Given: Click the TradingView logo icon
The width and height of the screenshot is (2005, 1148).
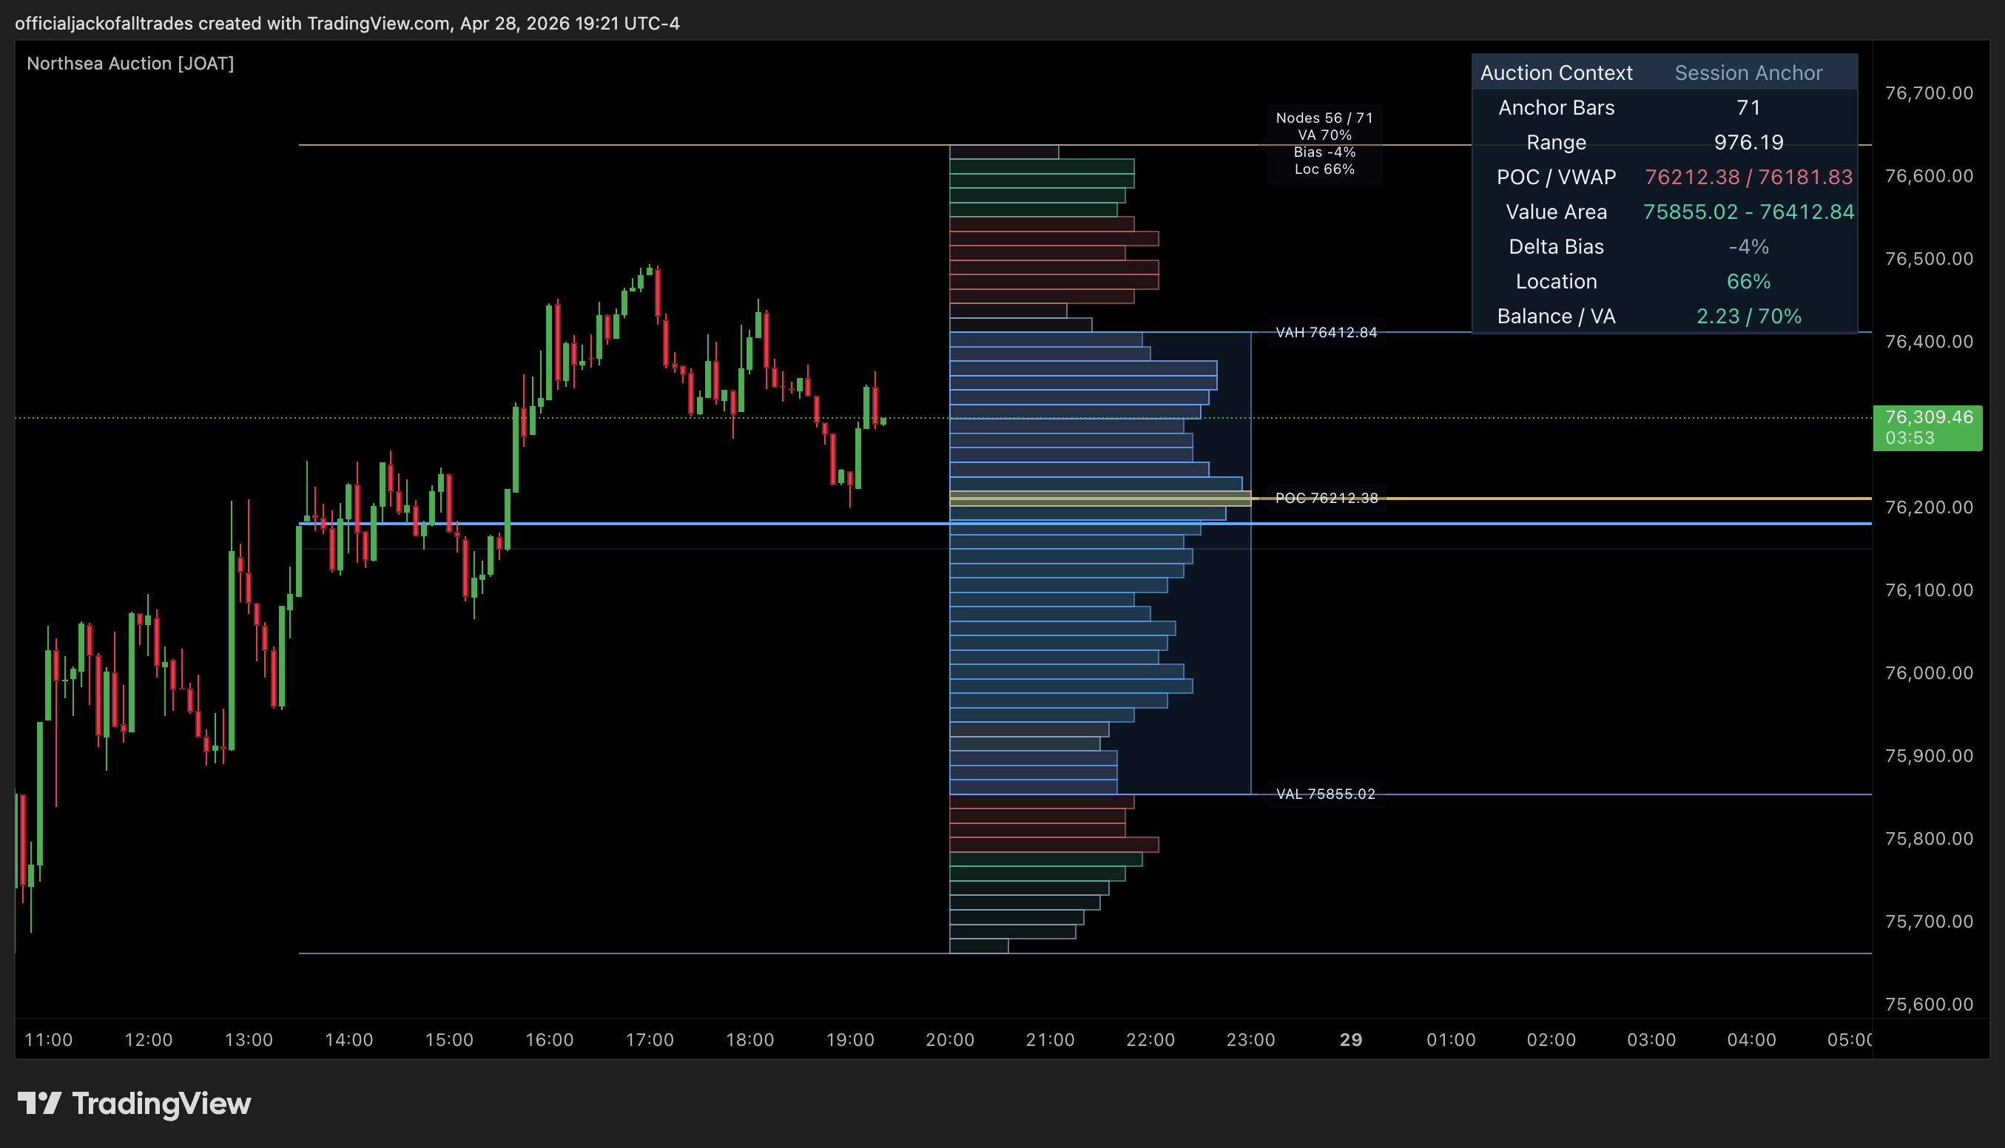Looking at the screenshot, I should (39, 1103).
